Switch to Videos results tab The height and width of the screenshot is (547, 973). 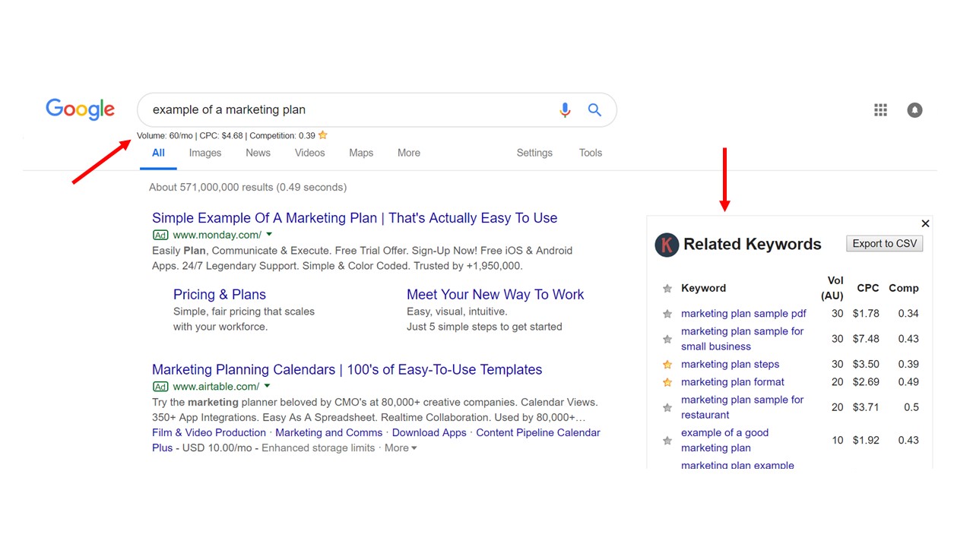coord(309,153)
